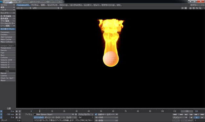Open the ヘルプ menu dropdown
This screenshot has height=122, width=205.
click(8, 10)
